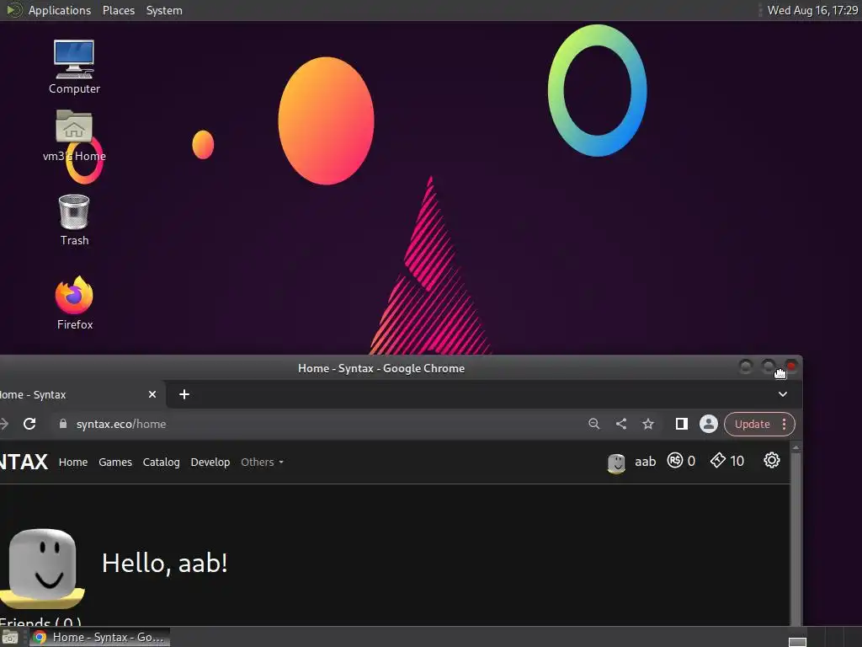This screenshot has height=647, width=862.
Task: Open Syntax settings gear
Action: click(772, 460)
